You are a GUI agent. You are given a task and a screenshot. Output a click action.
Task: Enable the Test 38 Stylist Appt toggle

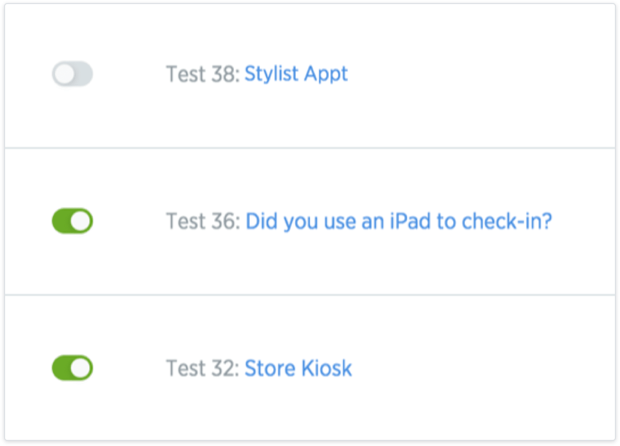click(x=72, y=74)
